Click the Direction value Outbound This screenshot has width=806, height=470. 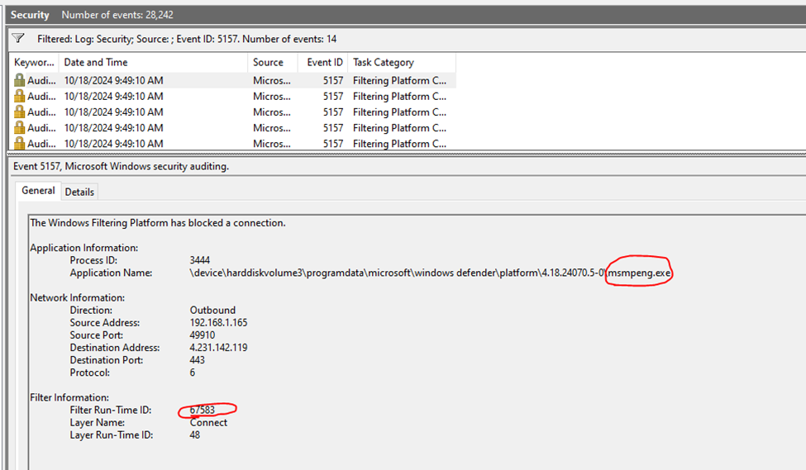tap(212, 311)
